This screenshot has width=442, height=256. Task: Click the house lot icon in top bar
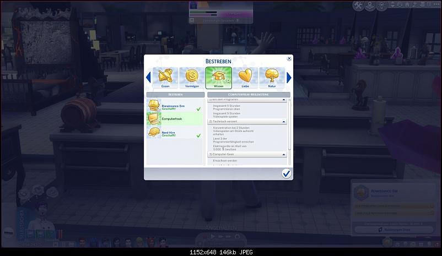pyautogui.click(x=407, y=4)
